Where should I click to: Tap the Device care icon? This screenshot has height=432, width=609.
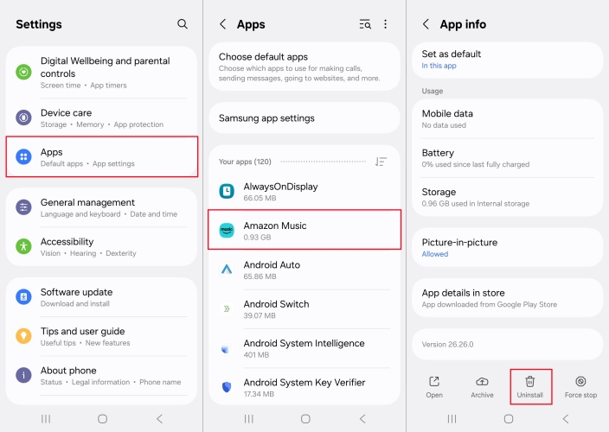tap(23, 118)
